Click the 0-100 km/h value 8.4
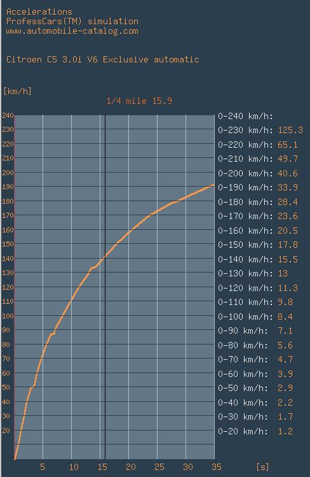Screen dimensions: 310x477 tap(285, 317)
